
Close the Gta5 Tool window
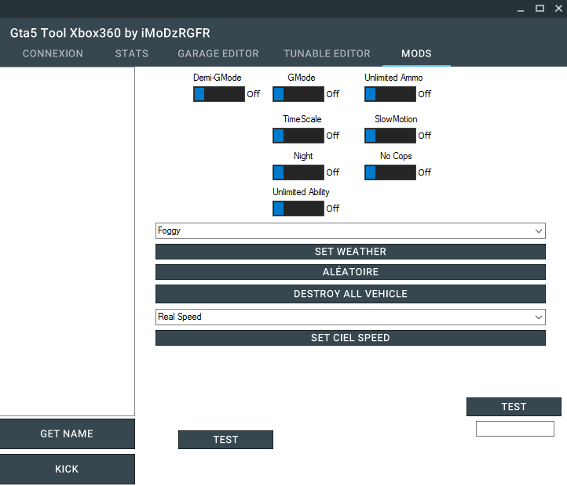click(558, 9)
